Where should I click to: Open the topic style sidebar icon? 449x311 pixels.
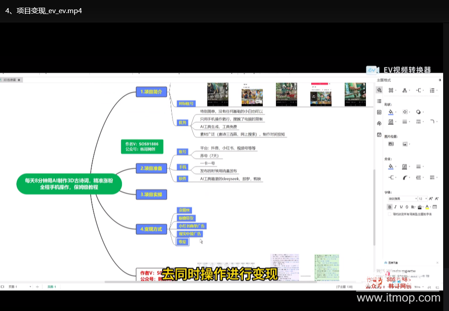coord(379,90)
